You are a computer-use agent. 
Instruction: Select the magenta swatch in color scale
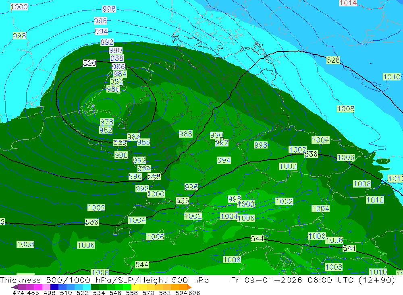click(38, 287)
